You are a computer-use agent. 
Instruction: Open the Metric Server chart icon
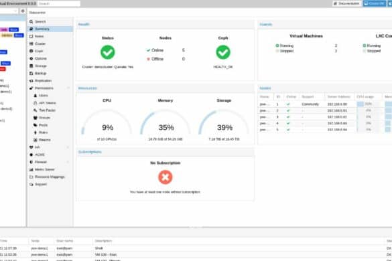(31, 169)
